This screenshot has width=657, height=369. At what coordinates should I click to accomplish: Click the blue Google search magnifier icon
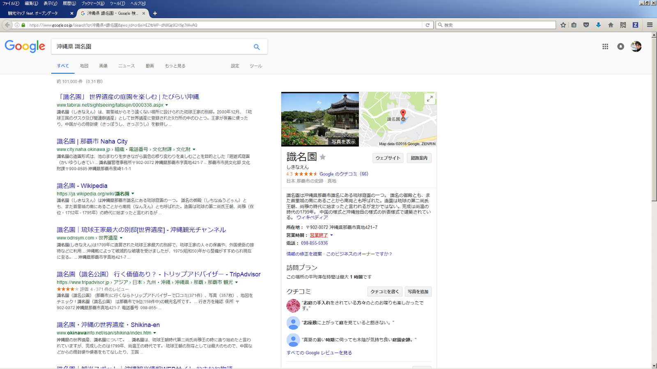(257, 47)
